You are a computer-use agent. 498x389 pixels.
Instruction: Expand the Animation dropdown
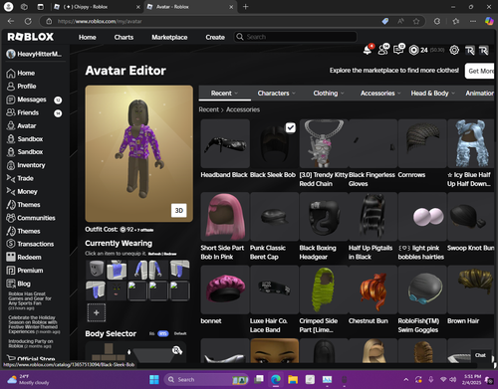point(480,94)
